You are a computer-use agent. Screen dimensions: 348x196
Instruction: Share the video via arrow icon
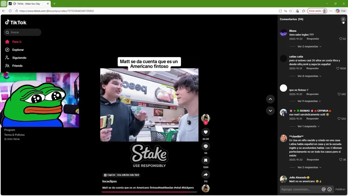tap(206, 174)
